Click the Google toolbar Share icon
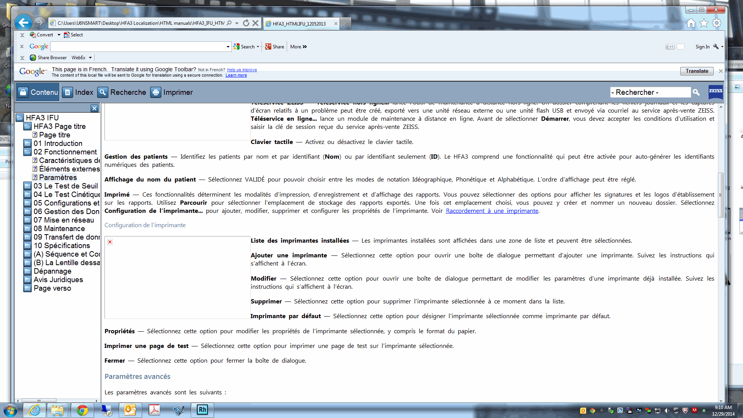The width and height of the screenshot is (743, 418). pyautogui.click(x=268, y=47)
